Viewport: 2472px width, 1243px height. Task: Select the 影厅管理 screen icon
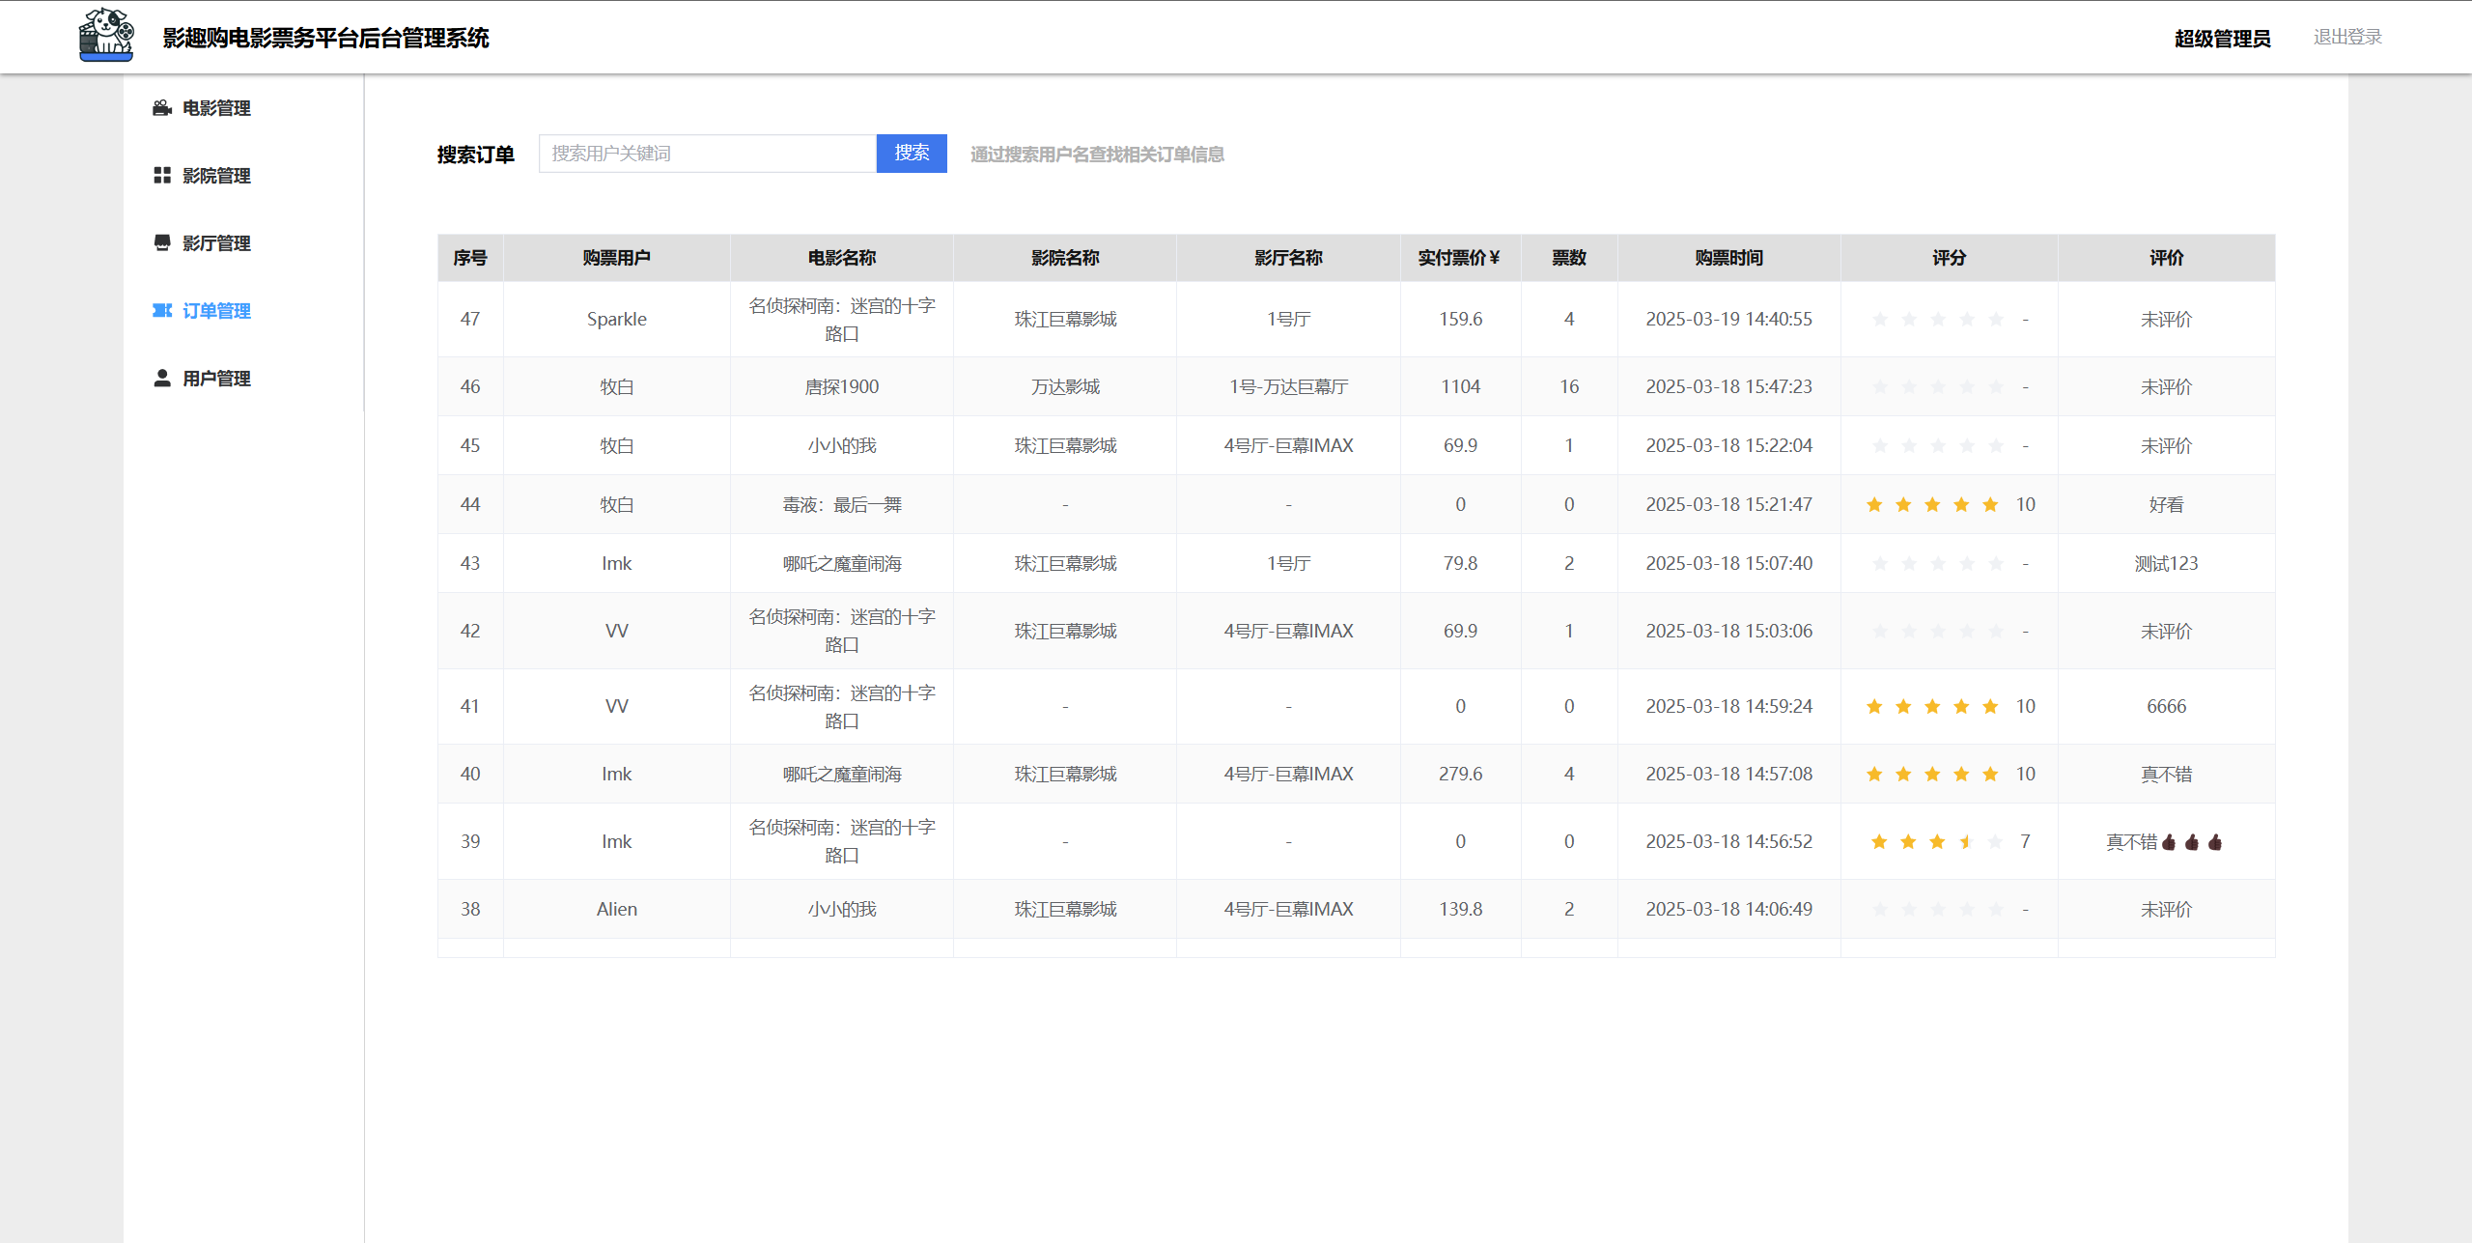pyautogui.click(x=161, y=243)
